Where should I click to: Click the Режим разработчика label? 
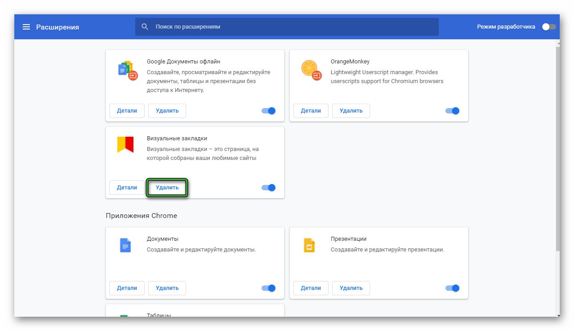(x=506, y=27)
